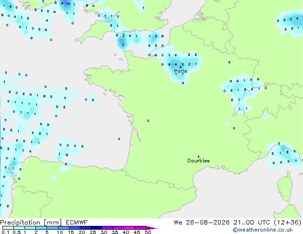Click the forecast date 'We 26-08-2026'
This screenshot has width=303, height=234.
[202, 223]
